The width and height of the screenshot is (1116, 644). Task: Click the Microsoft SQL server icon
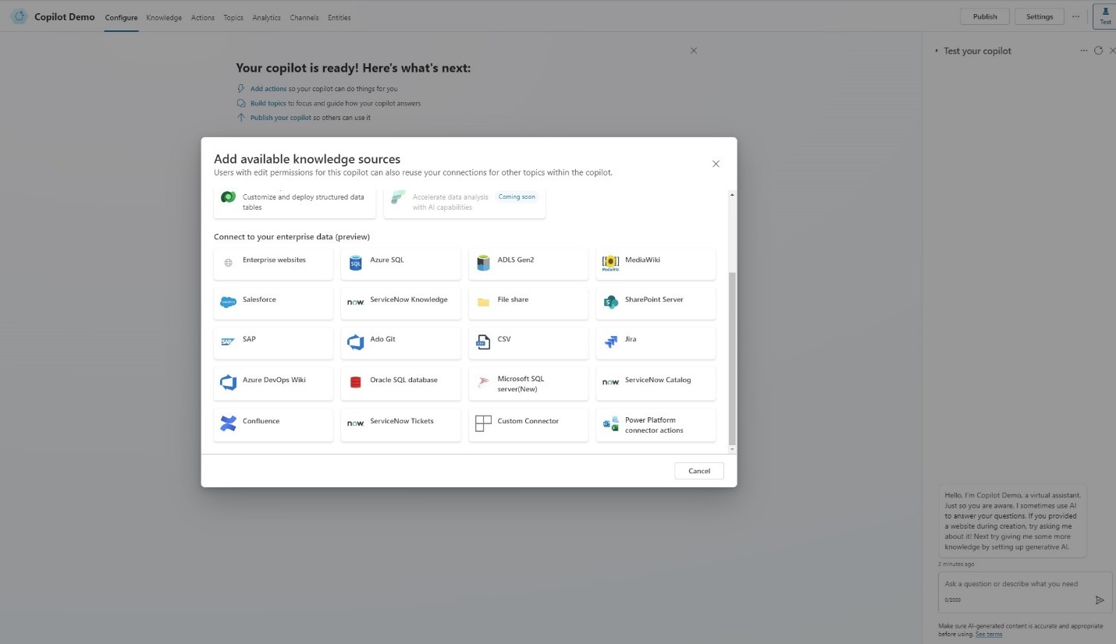tap(483, 382)
